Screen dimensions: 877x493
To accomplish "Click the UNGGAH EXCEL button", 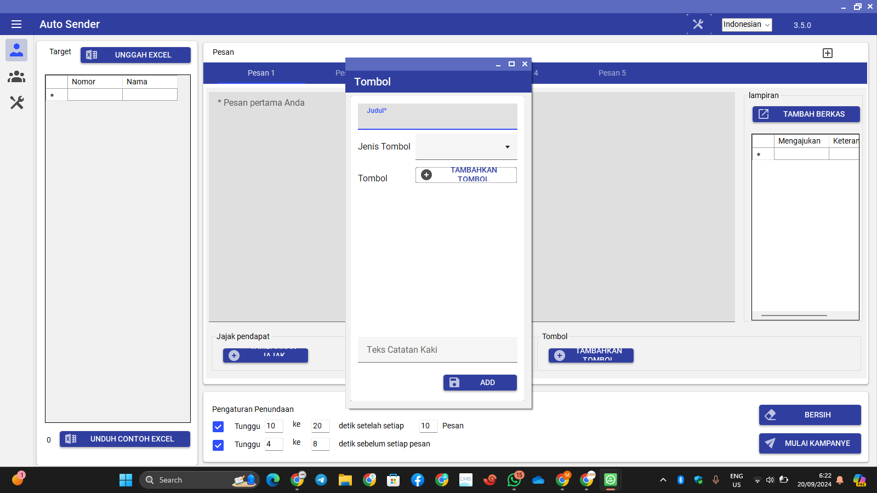I will tap(135, 55).
